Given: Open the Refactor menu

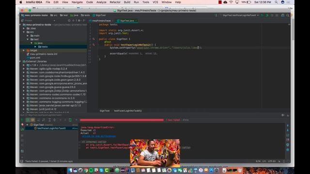Looking at the screenshot, I should (x=115, y=2).
